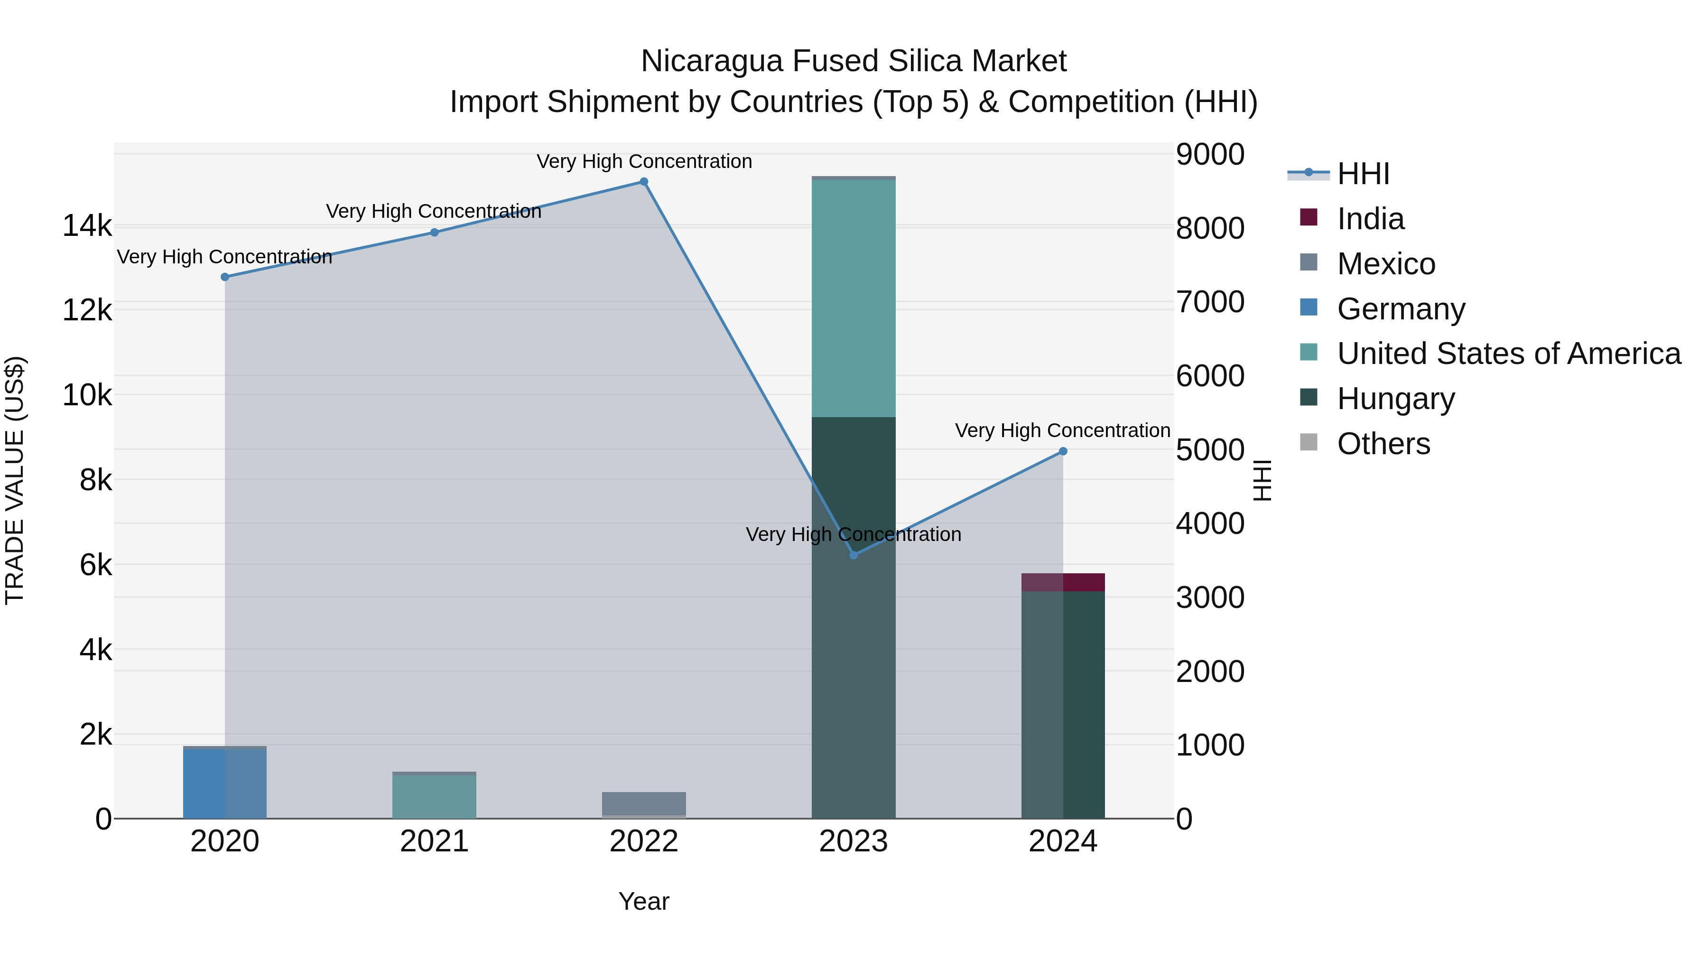Viewport: 1708px width, 961px height.
Task: Click the 3000 right-axis tick label
Action: click(1211, 597)
